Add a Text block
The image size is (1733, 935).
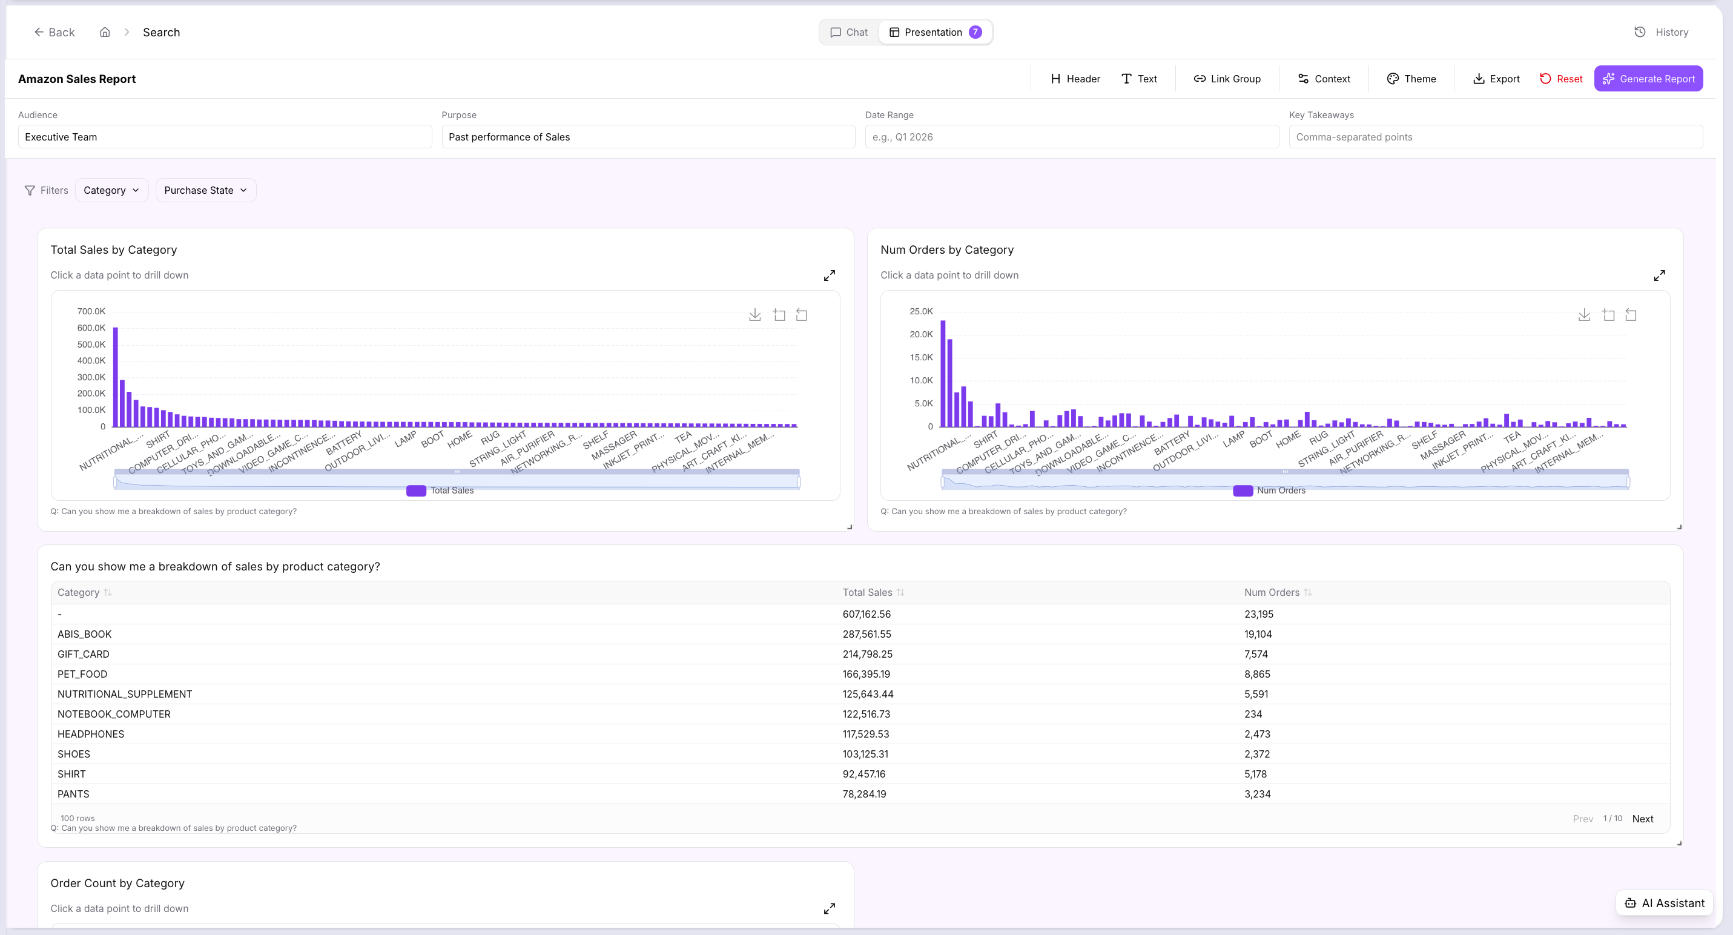coord(1139,79)
